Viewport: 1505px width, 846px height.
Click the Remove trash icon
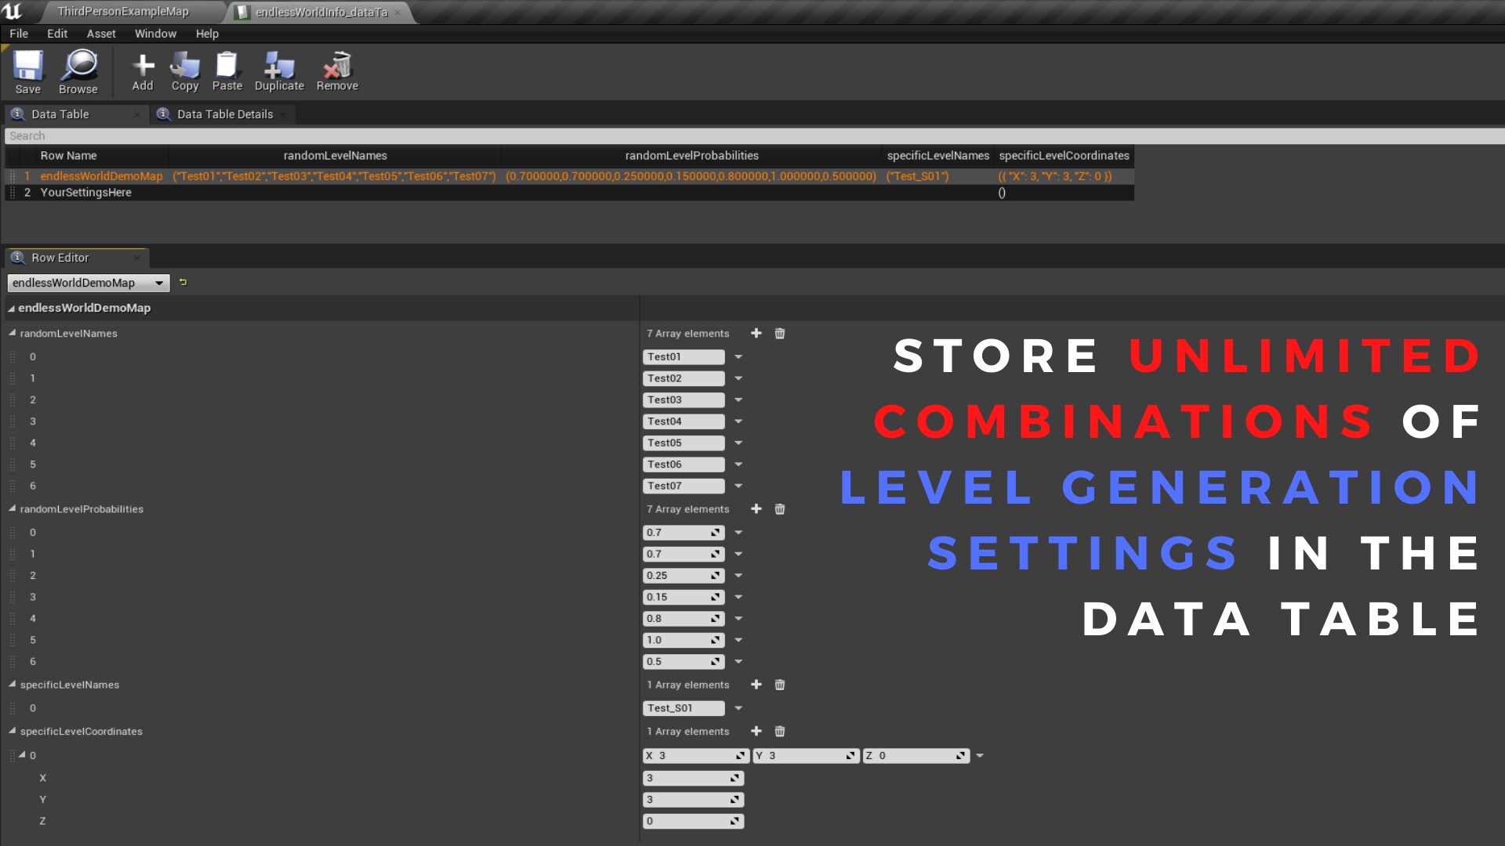pos(337,65)
